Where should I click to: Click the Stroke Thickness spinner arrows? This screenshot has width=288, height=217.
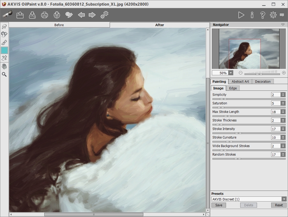pyautogui.click(x=283, y=121)
